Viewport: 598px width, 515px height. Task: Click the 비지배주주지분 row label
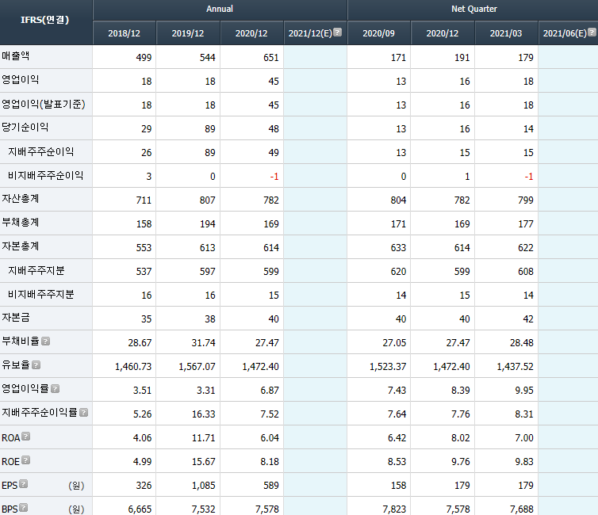[x=41, y=294]
